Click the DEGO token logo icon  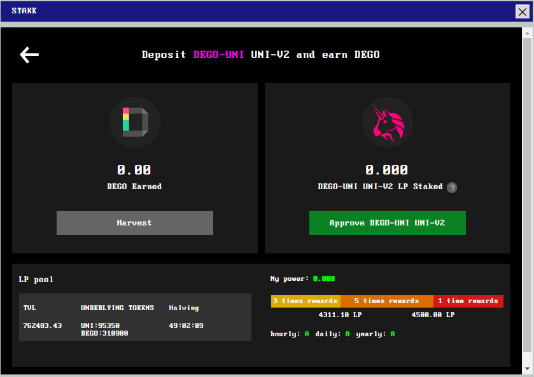pyautogui.click(x=135, y=122)
